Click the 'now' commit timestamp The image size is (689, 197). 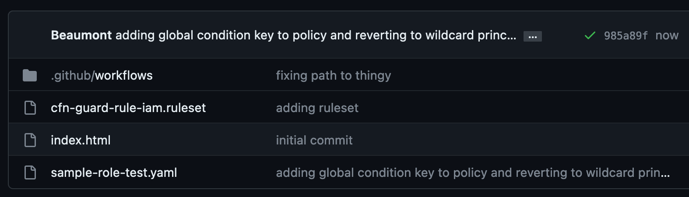click(667, 35)
